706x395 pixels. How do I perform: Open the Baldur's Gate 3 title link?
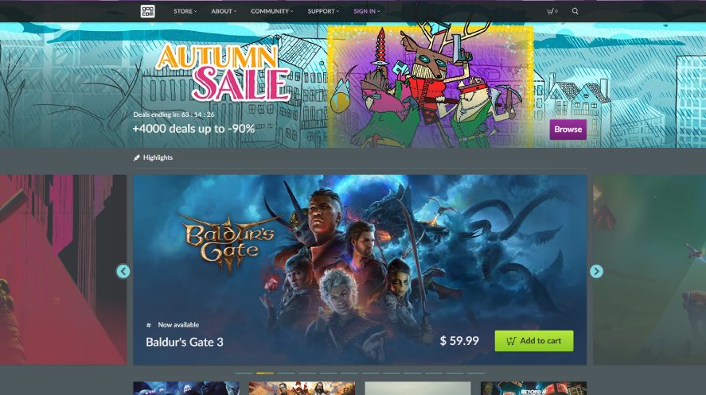coord(185,342)
